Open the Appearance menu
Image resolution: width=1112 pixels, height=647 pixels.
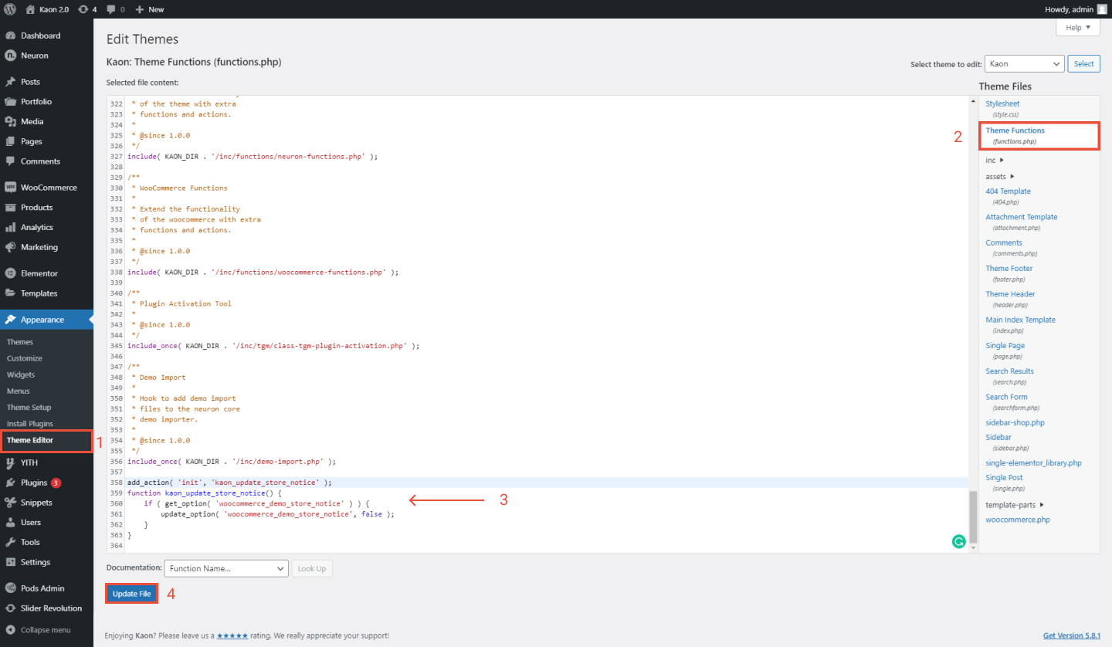(46, 320)
